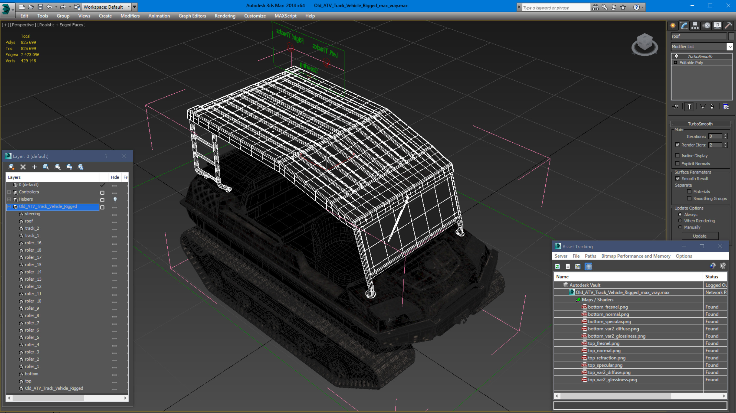Toggle Render Iters checkbox
This screenshot has height=413, width=736.
click(x=677, y=145)
